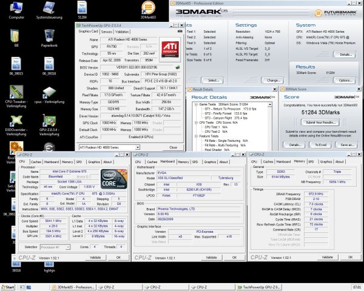Collapse the CPU Tests tree node
The height and width of the screenshot is (291, 364).
pos(196,122)
